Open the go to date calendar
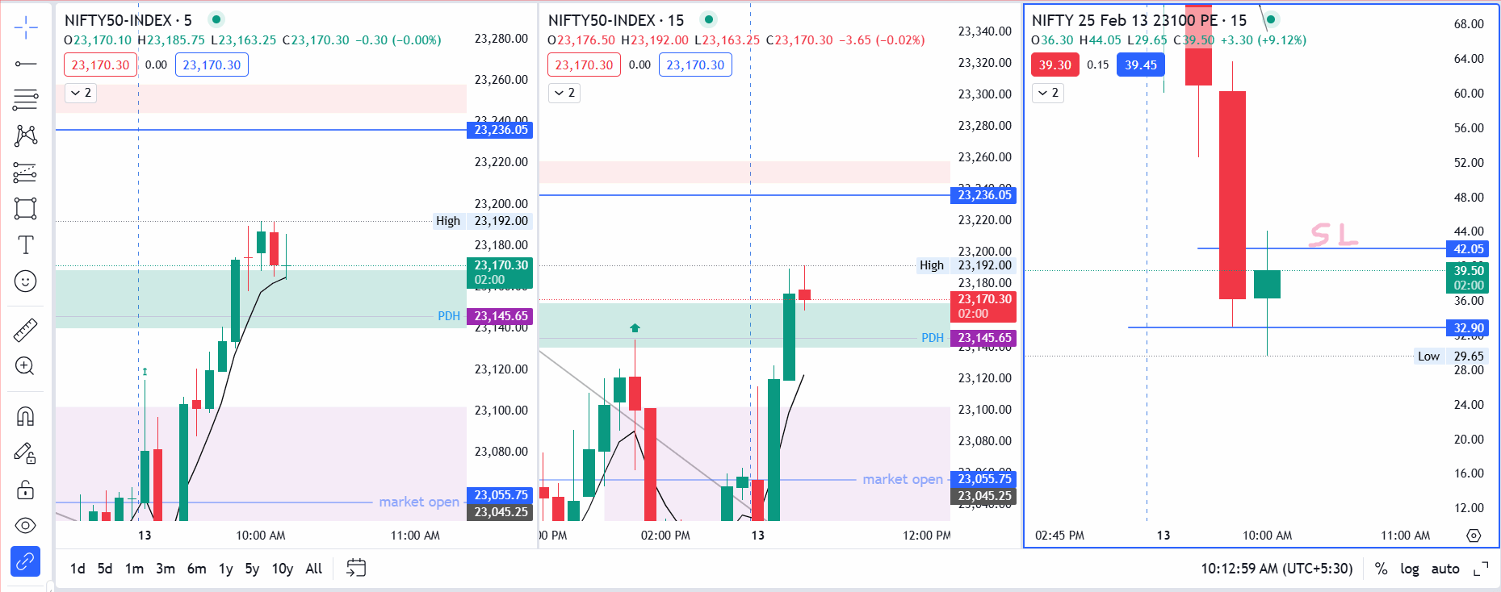This screenshot has height=592, width=1501. (356, 568)
